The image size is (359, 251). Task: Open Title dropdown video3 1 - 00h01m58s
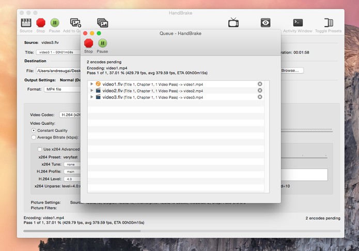tap(58, 52)
